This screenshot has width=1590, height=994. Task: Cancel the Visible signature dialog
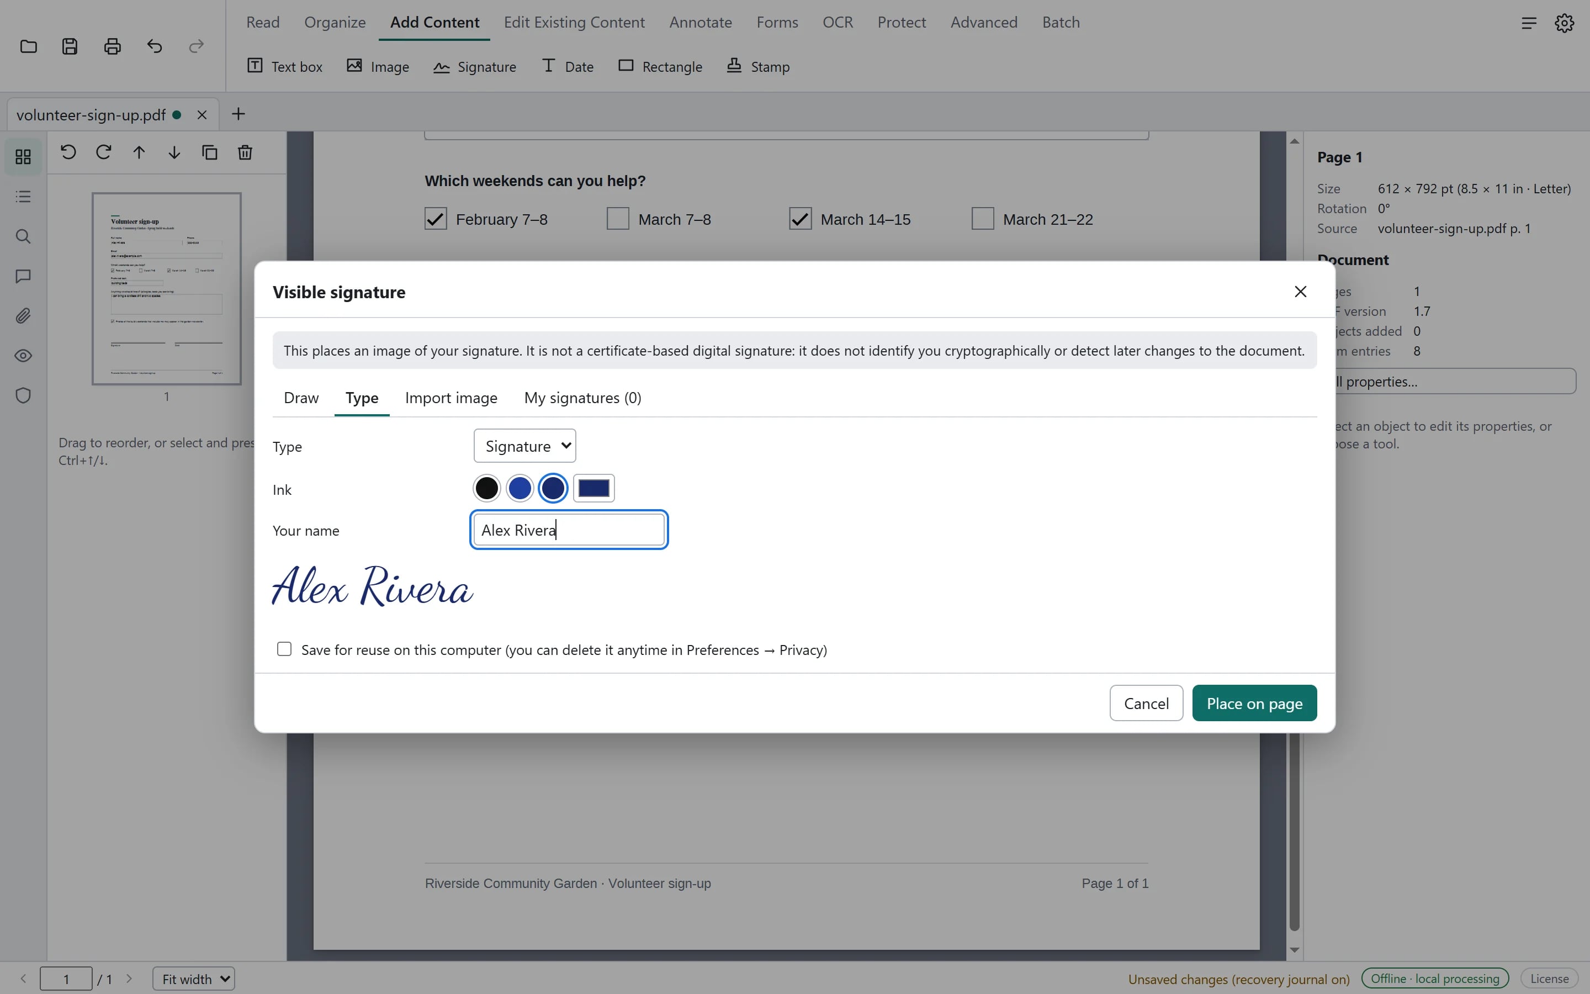click(x=1147, y=704)
